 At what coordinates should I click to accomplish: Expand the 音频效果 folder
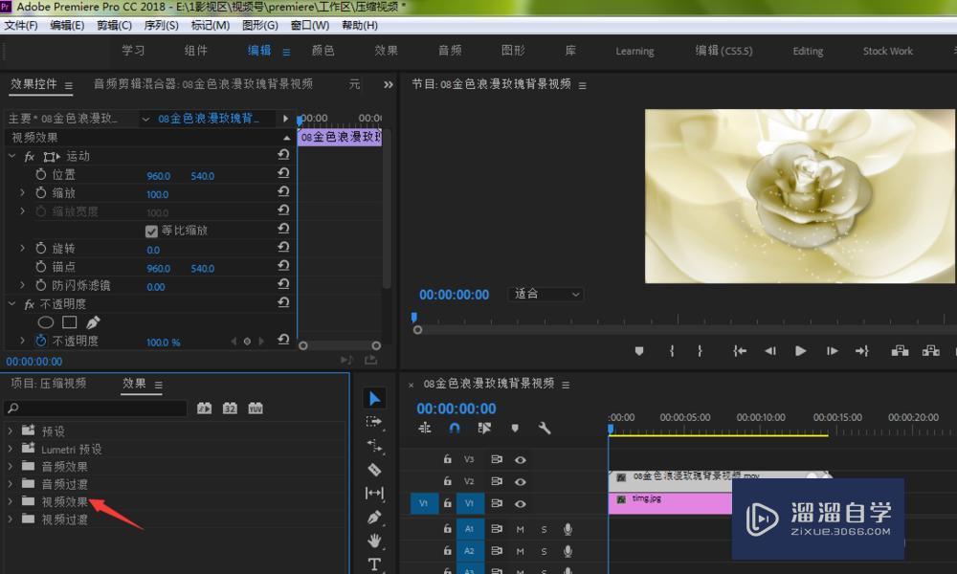11,466
